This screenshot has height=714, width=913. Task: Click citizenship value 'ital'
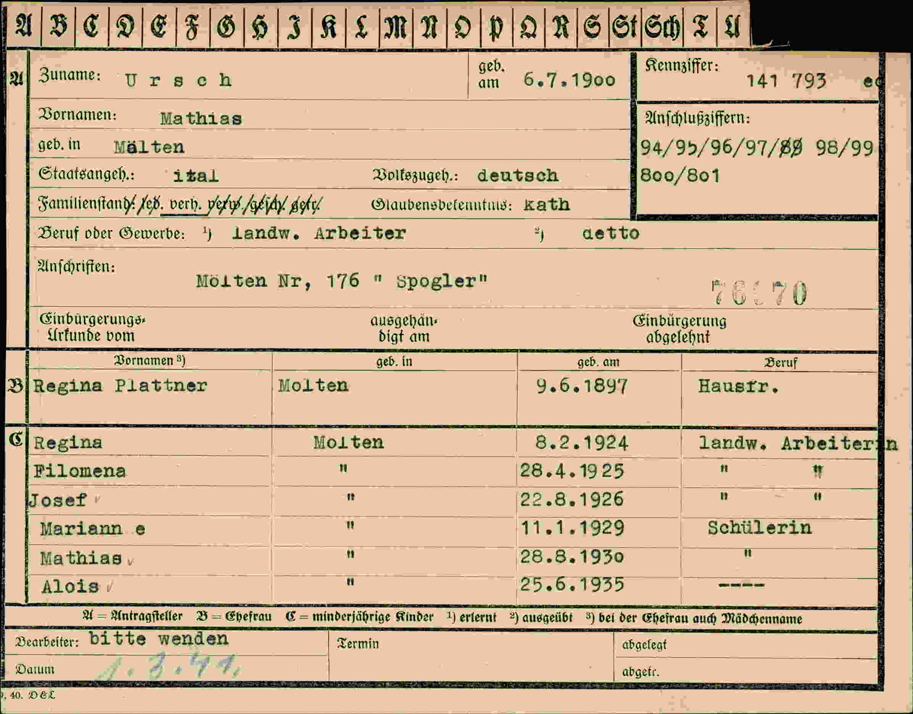pyautogui.click(x=196, y=175)
